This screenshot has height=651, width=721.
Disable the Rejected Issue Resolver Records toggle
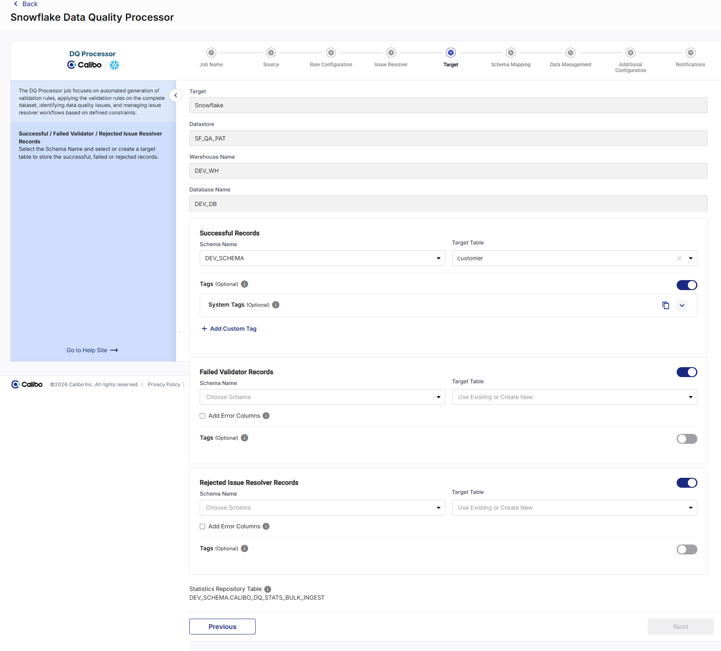[687, 483]
